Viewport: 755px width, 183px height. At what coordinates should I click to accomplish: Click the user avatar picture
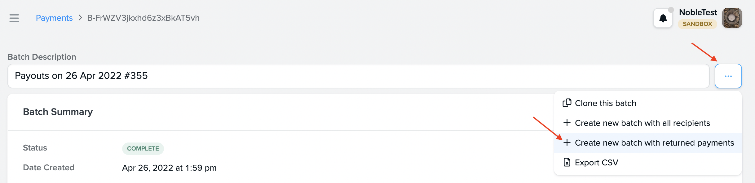coord(732,18)
